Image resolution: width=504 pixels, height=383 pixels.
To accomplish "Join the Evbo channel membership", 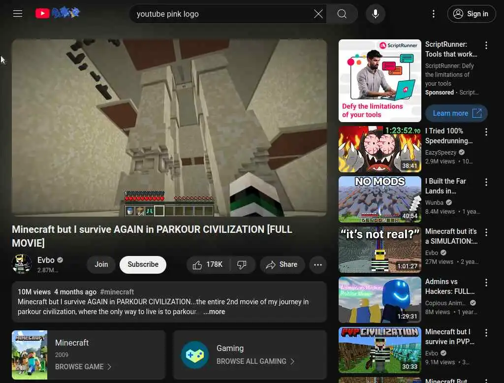I will click(x=101, y=265).
